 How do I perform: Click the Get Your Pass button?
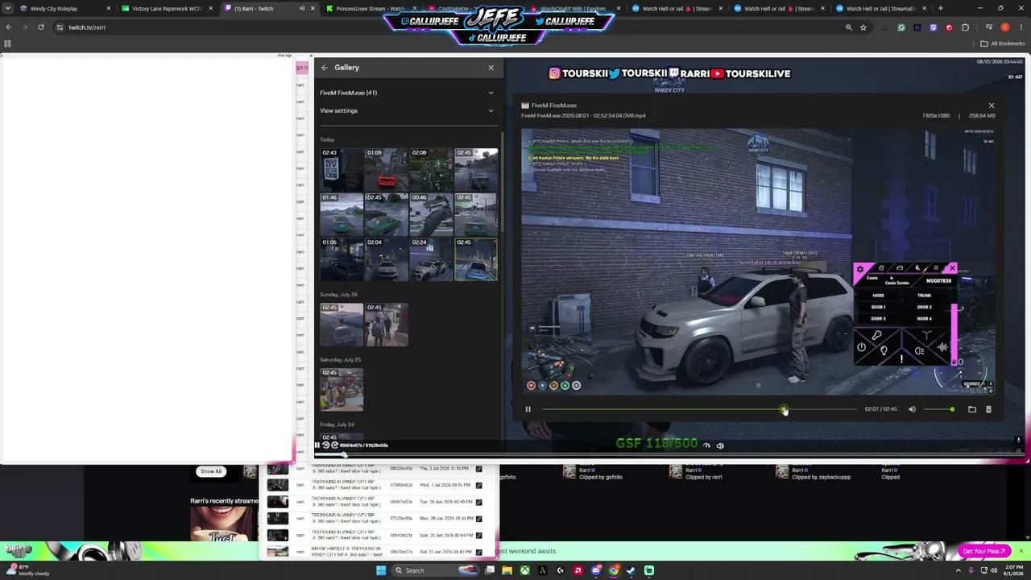(983, 551)
